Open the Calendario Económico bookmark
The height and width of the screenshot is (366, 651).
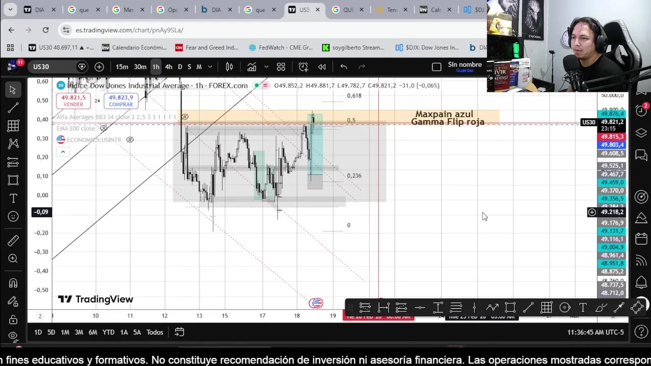134,48
